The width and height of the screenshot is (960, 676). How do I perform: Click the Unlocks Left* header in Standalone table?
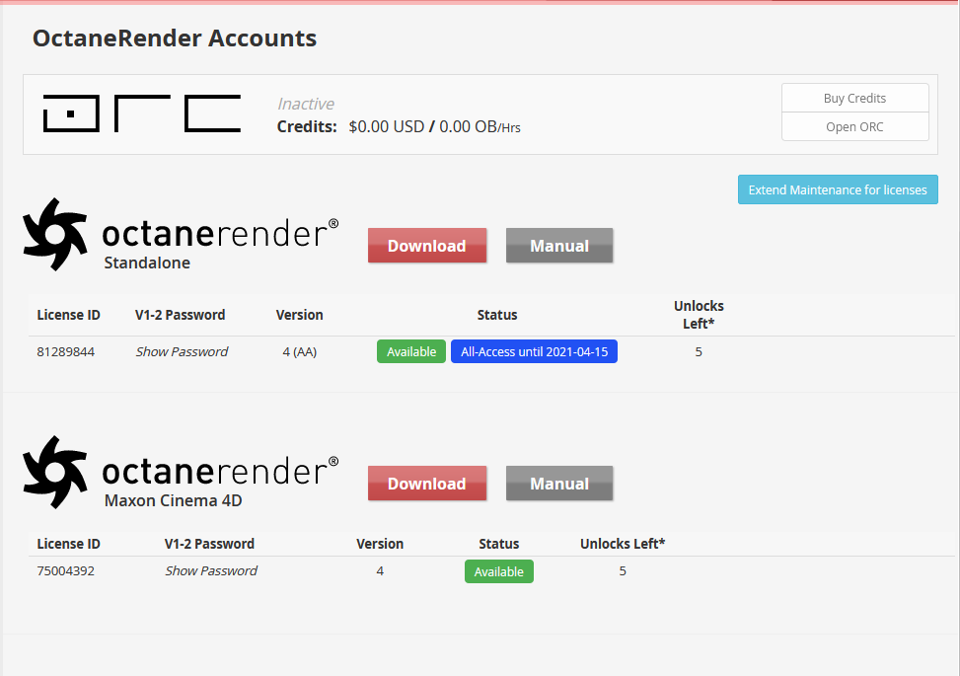coord(699,315)
